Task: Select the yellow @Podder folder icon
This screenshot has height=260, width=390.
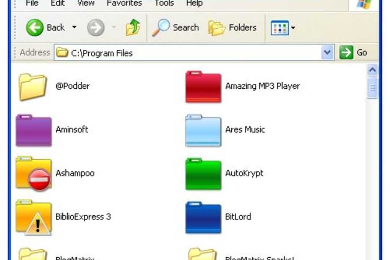Action: (32, 87)
